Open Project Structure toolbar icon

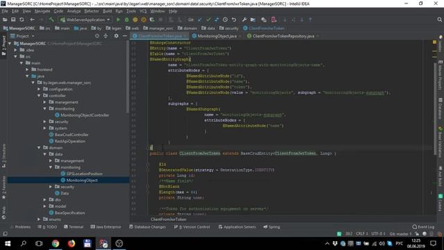pos(253,19)
